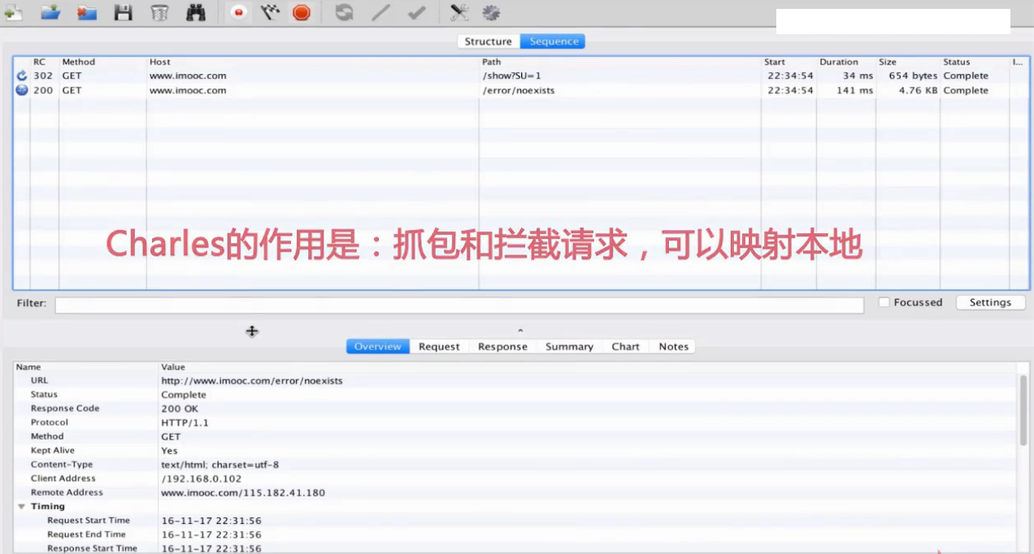Click the Value column header in Overview
The width and height of the screenshot is (1034, 554).
click(x=589, y=367)
